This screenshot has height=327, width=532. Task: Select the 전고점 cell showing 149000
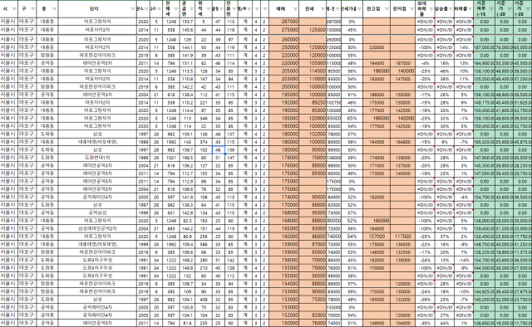tap(377, 324)
